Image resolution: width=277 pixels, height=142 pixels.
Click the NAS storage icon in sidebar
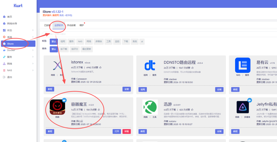coord(4,70)
